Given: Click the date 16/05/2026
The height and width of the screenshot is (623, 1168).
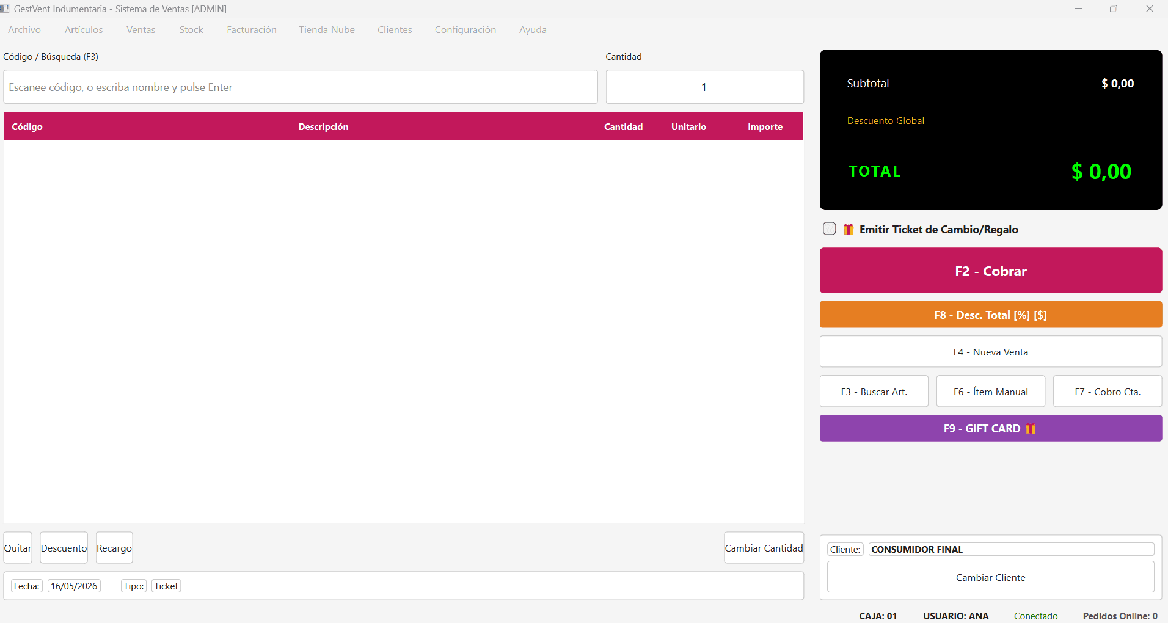Looking at the screenshot, I should click(x=74, y=586).
